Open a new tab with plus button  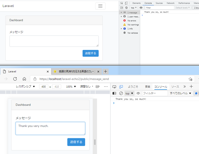pyautogui.click(x=106, y=71)
